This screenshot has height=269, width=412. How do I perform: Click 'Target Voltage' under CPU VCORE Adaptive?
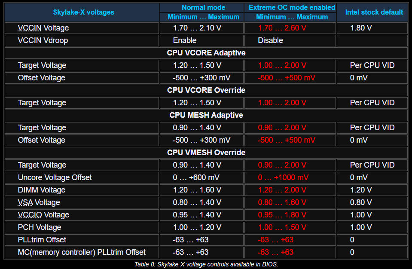coord(42,65)
